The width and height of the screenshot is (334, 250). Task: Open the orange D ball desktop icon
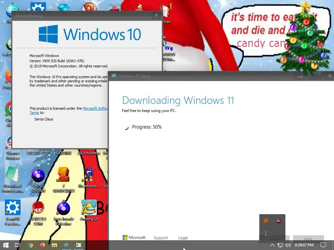click(x=89, y=7)
